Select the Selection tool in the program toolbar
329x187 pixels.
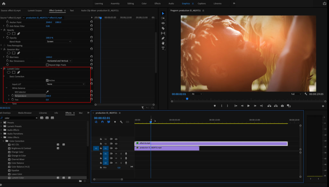tap(163, 13)
